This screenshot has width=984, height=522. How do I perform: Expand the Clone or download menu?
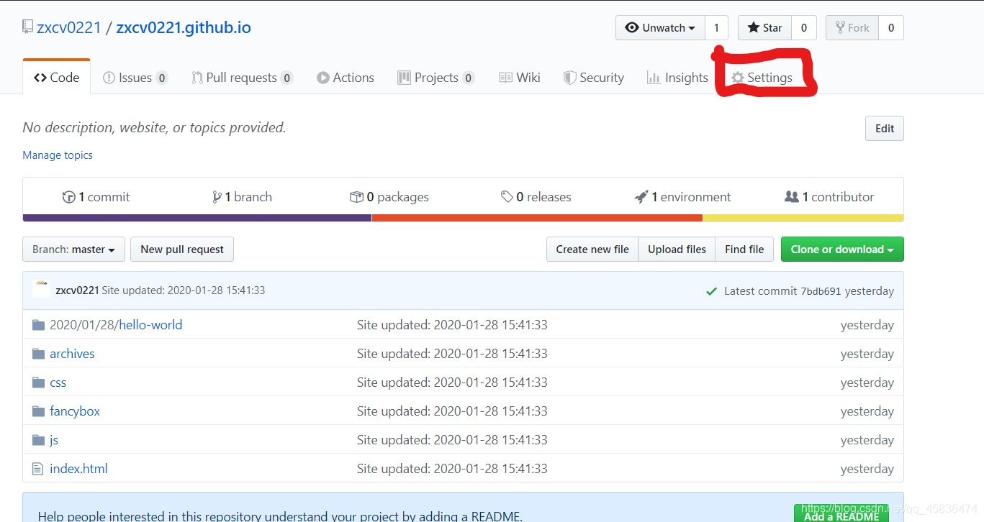pos(842,249)
